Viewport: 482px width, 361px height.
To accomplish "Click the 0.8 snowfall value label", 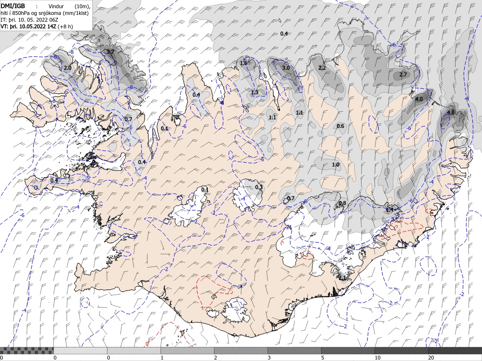I will click(342, 203).
